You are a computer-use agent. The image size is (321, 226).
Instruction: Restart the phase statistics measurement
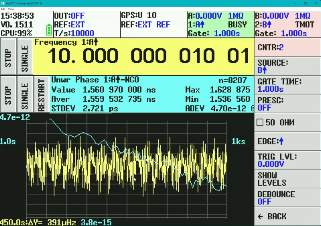coord(40,94)
